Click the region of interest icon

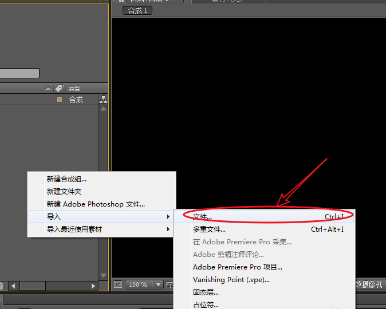pyautogui.click(x=170, y=284)
